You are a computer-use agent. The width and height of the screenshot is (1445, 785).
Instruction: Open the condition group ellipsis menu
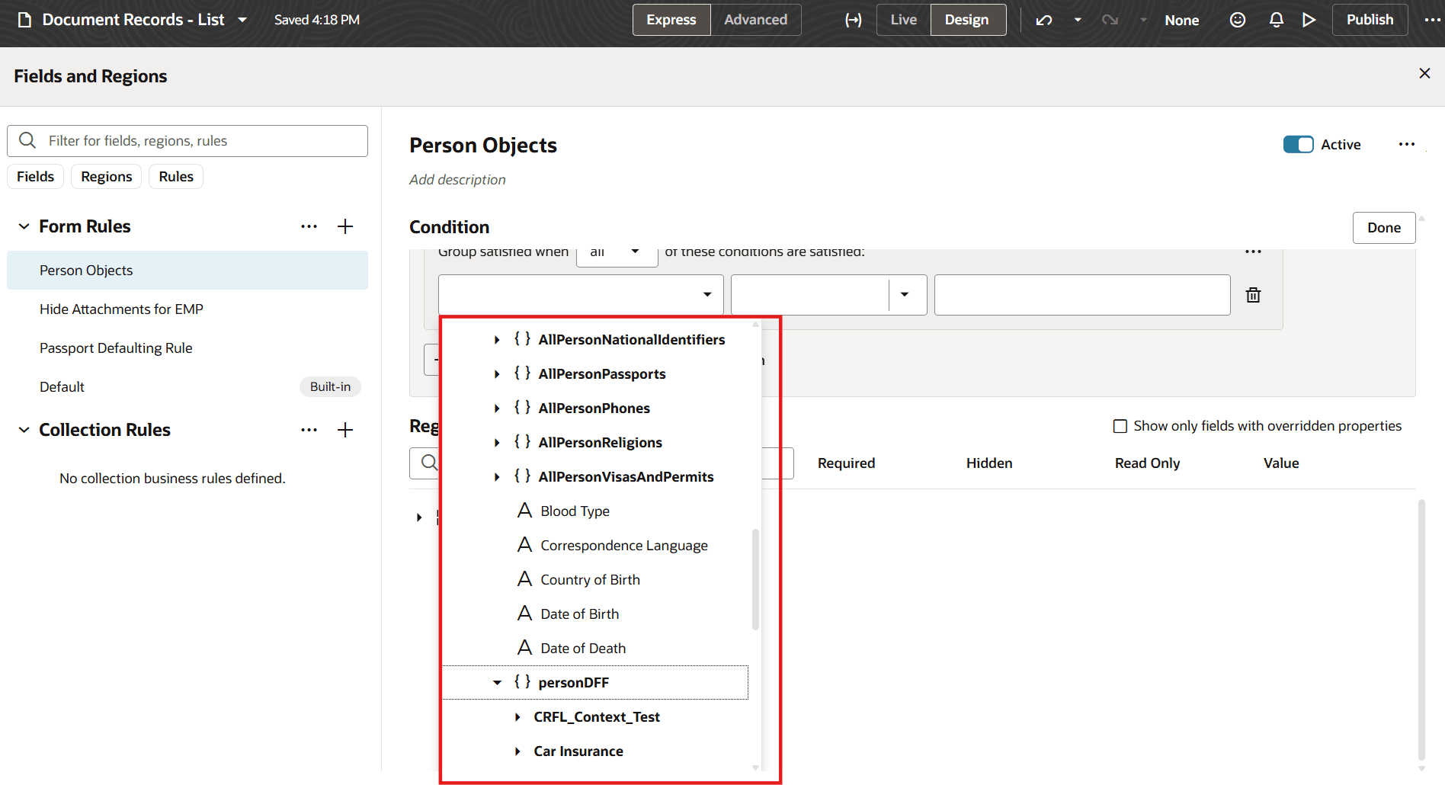[x=1253, y=252]
